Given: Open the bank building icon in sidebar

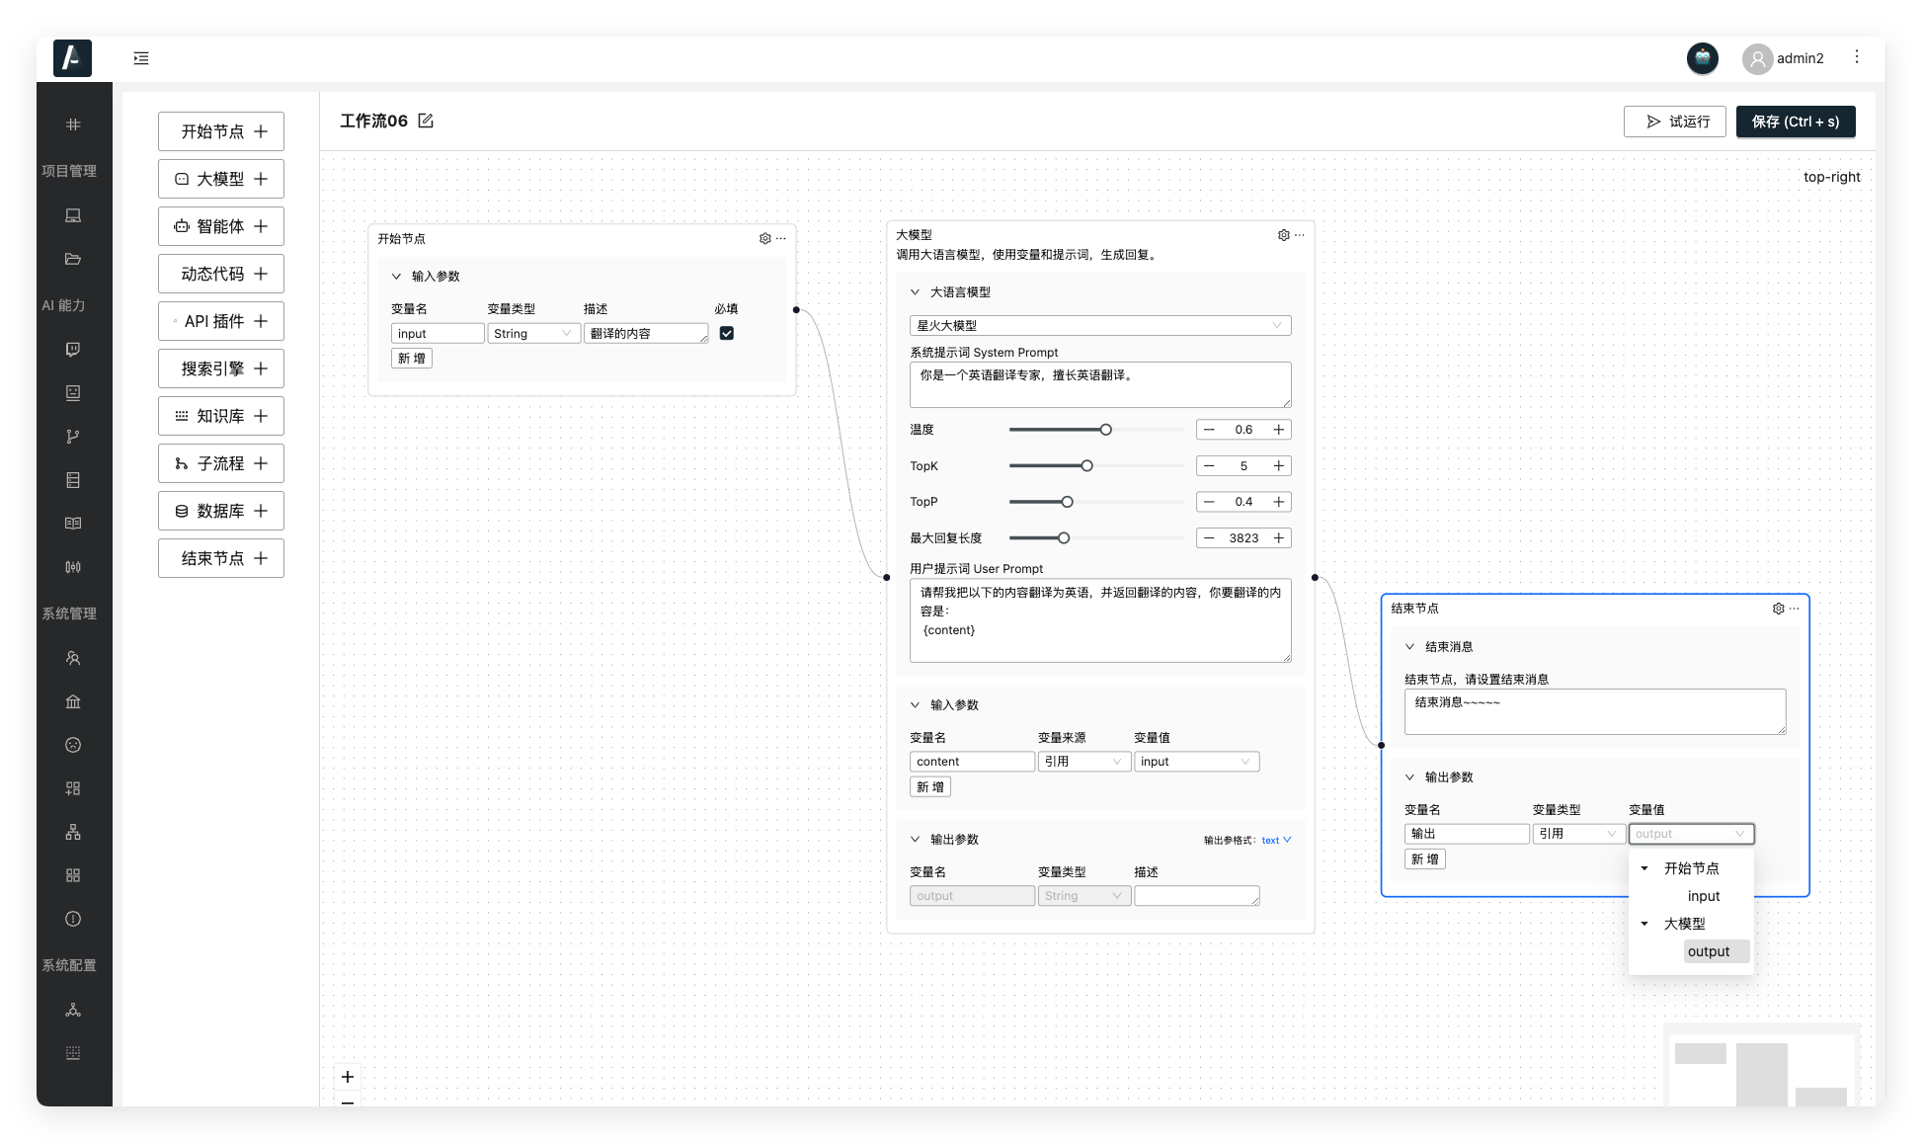Looking at the screenshot, I should tap(73, 701).
